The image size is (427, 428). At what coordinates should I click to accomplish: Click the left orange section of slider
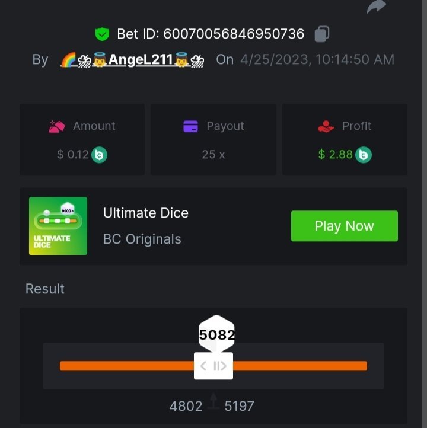127,366
